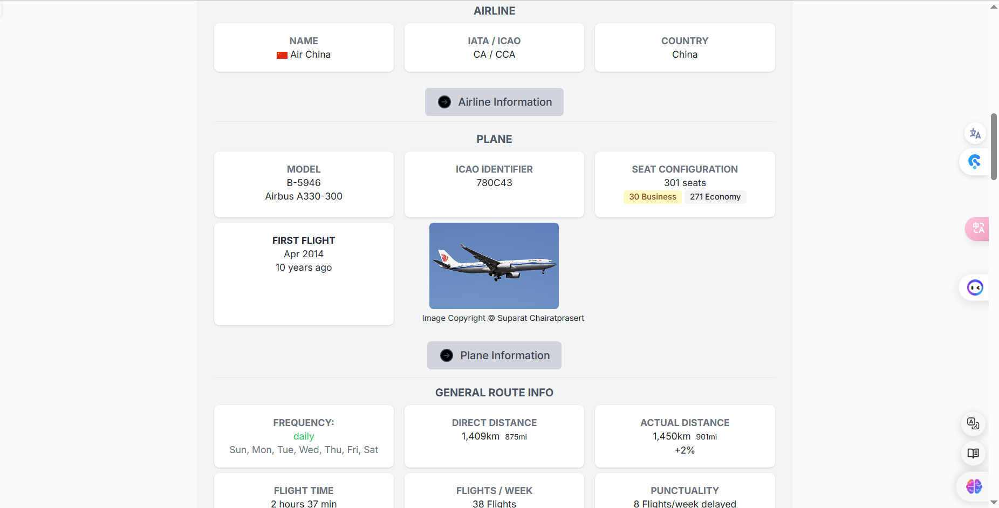Click the colorful brain AI icon
This screenshot has width=999, height=508.
point(974,486)
